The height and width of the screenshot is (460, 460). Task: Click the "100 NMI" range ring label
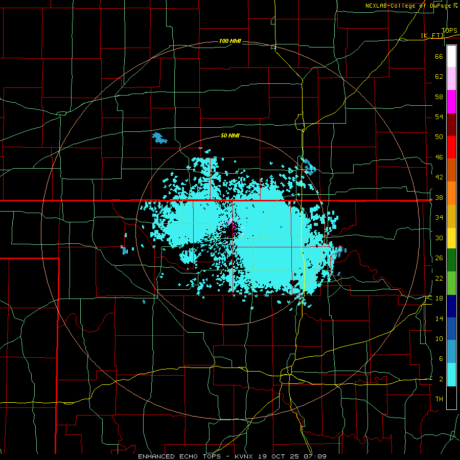230,41
